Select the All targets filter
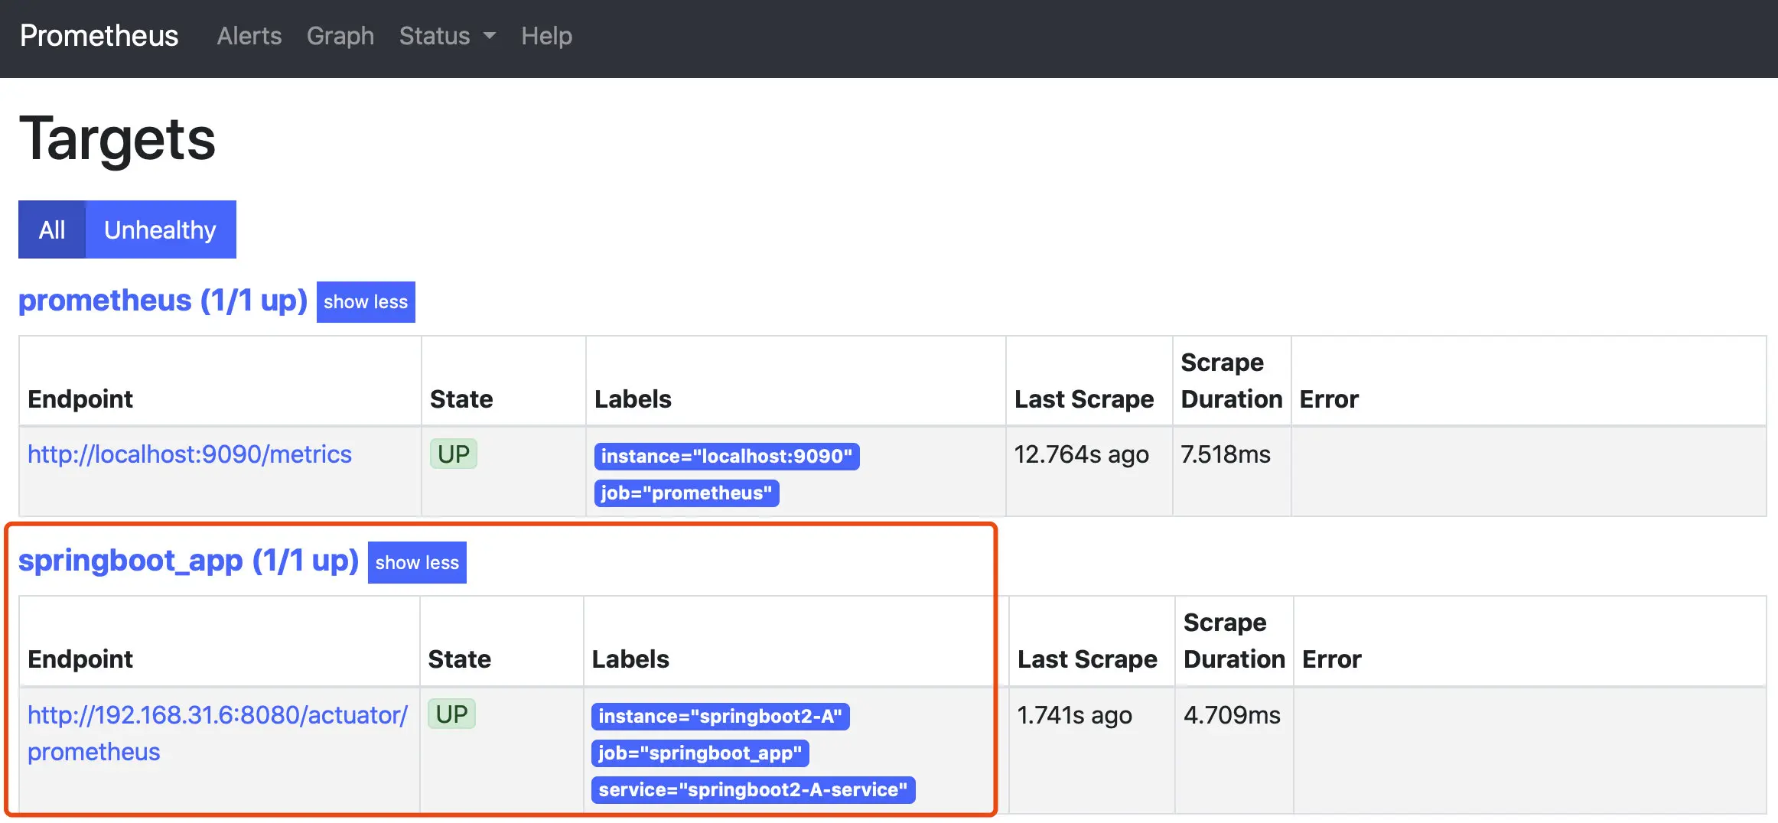Screen dimensions: 1778x823 52,229
